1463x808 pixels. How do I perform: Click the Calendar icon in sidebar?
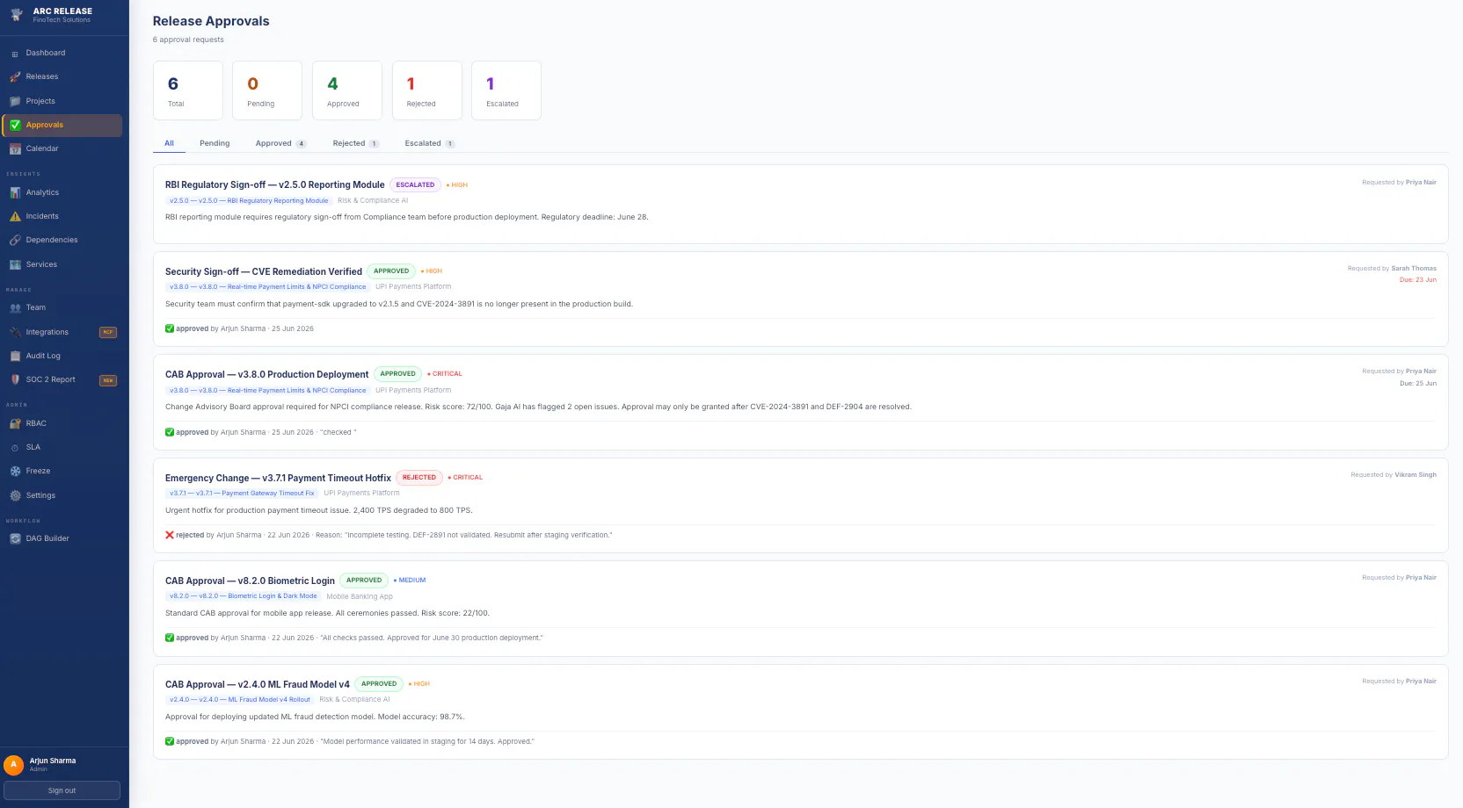(x=15, y=149)
